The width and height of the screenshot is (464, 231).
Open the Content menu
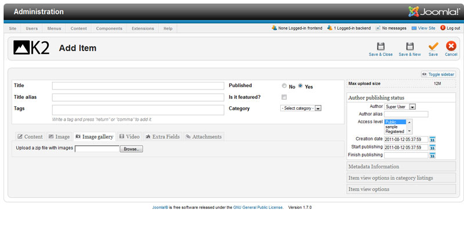click(79, 28)
